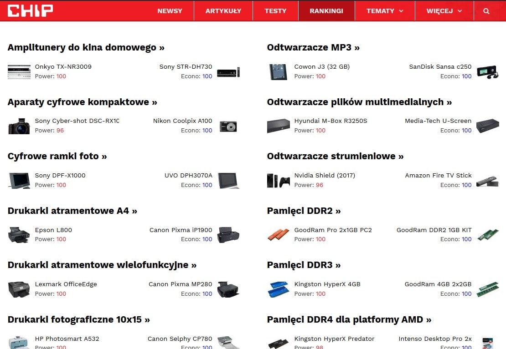Click the SanDisk Sansa c250 player image
The height and width of the screenshot is (349, 506).
pos(488,71)
